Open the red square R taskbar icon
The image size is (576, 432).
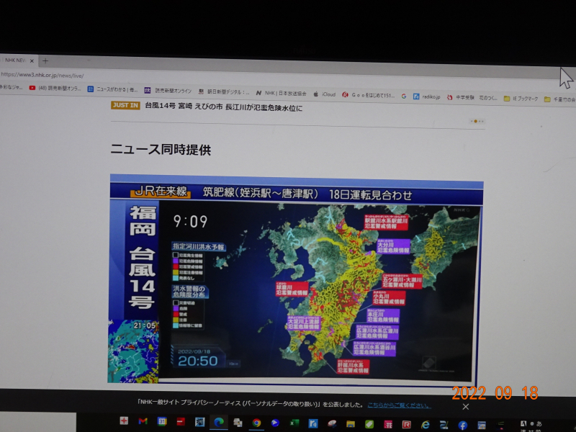point(407,425)
